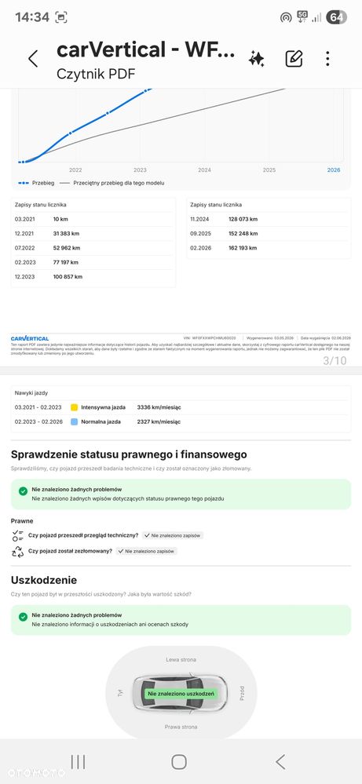The width and height of the screenshot is (362, 784).
Task: Tap the technical inspection checklist icon
Action: [18, 535]
